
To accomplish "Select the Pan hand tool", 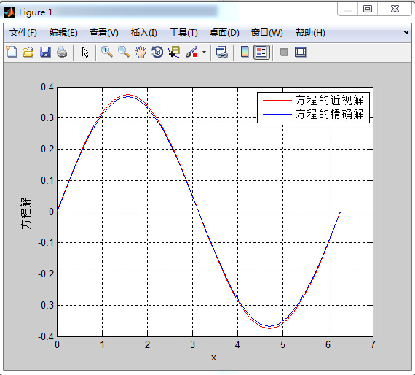I will click(x=141, y=52).
